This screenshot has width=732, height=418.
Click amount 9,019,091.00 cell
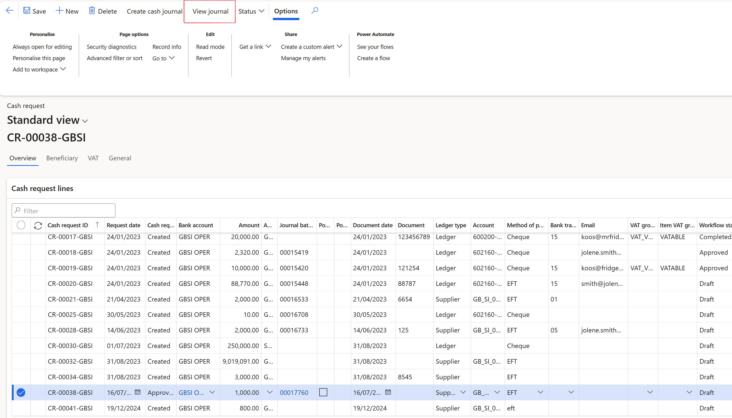[241, 361]
